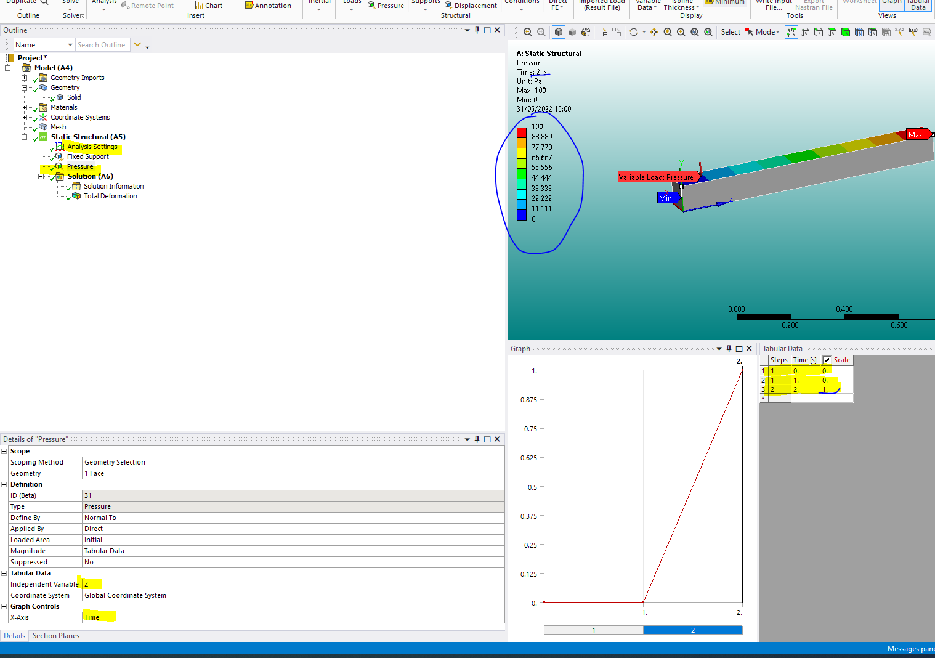Click the Pressure load ribbon button

point(386,6)
